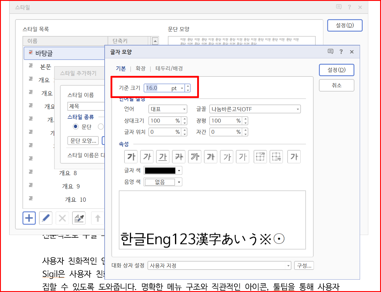Adjust 상대크기 percentage stepper

[x=185, y=121]
